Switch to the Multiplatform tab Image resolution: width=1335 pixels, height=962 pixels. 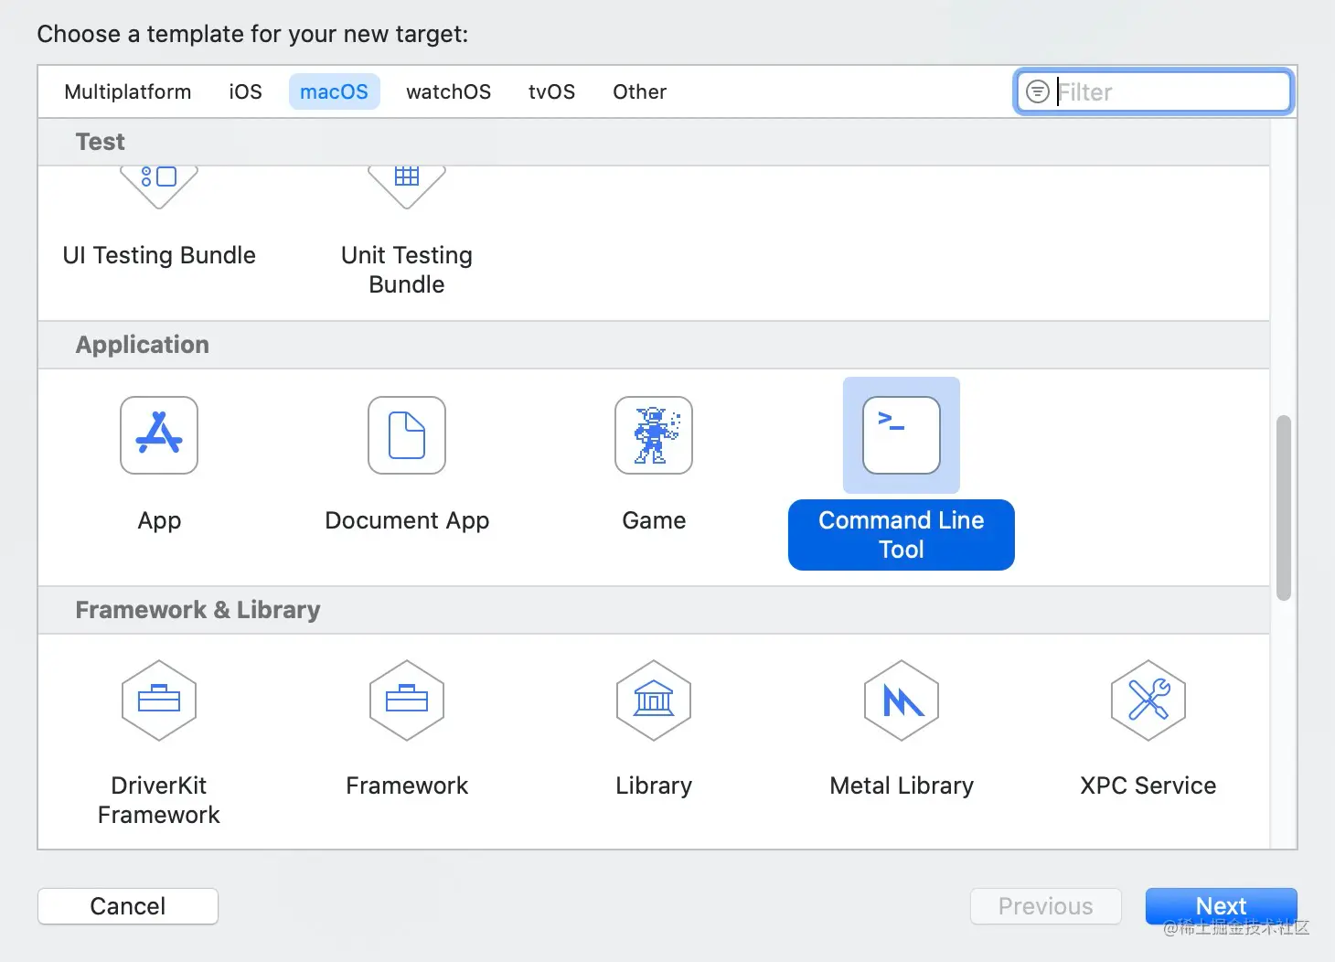pos(128,91)
